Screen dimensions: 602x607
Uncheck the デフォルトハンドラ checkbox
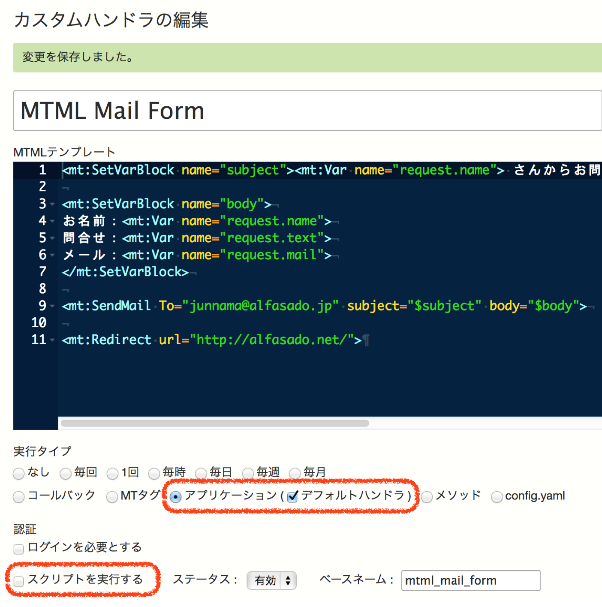pos(293,496)
